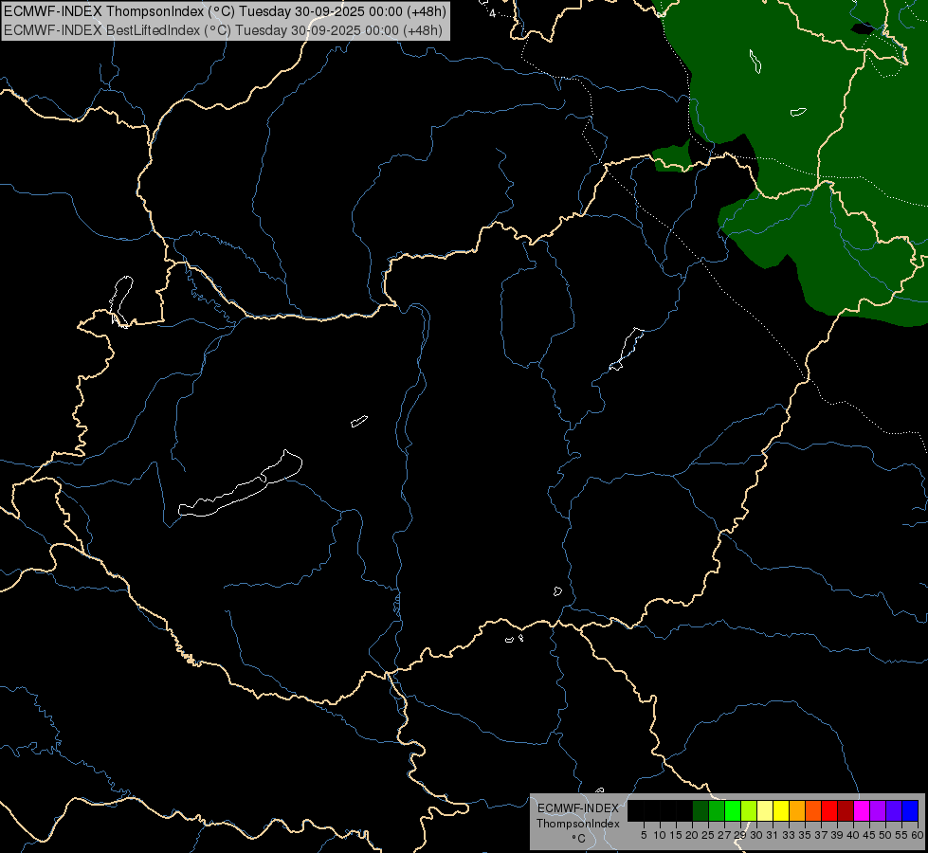Click the legend tick value 45

pyautogui.click(x=870, y=835)
